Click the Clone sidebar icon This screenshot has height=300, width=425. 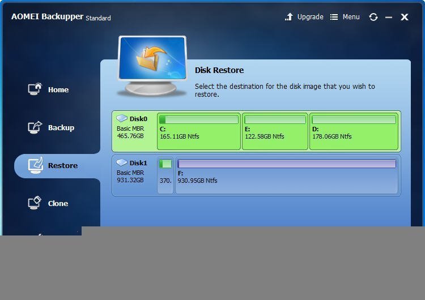point(35,203)
